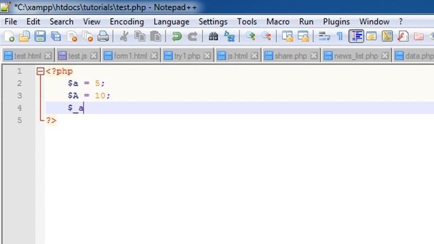Image resolution: width=434 pixels, height=244 pixels.
Task: Switch to the form1.html tab
Action: point(130,56)
